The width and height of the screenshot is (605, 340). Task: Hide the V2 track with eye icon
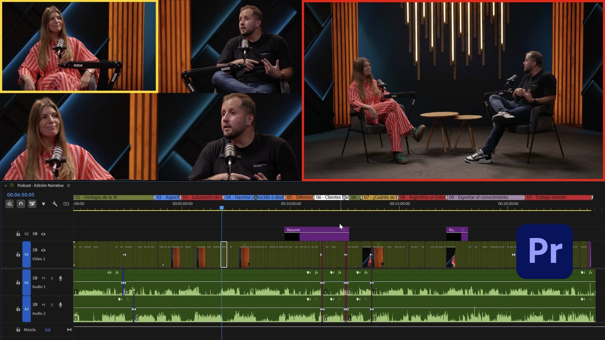(x=43, y=234)
